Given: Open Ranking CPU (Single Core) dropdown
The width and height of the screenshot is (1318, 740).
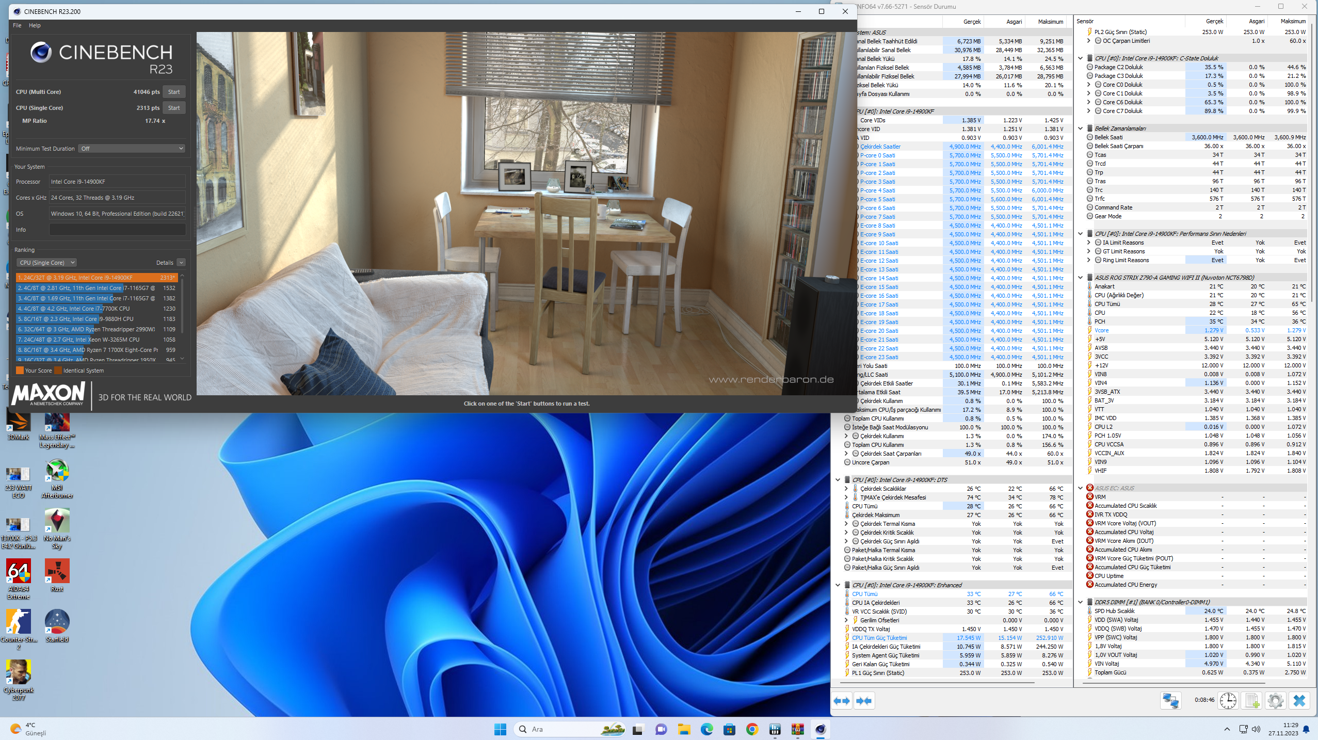Looking at the screenshot, I should point(46,263).
